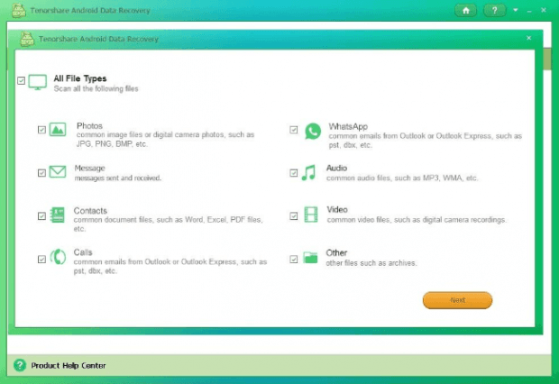Click the Audio music note icon
Viewport: 559px width, 384px height.
click(308, 172)
